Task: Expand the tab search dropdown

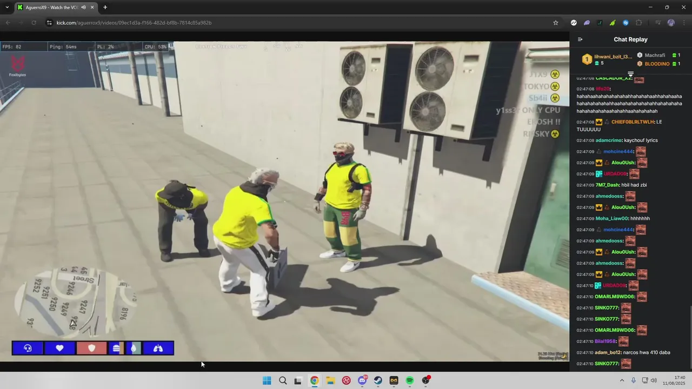Action: coord(6,8)
